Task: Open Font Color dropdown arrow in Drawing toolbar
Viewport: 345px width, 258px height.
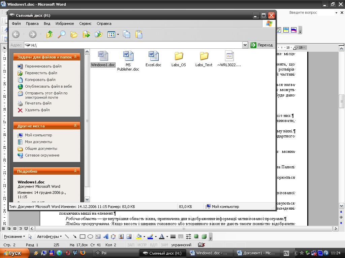Action: (167, 237)
